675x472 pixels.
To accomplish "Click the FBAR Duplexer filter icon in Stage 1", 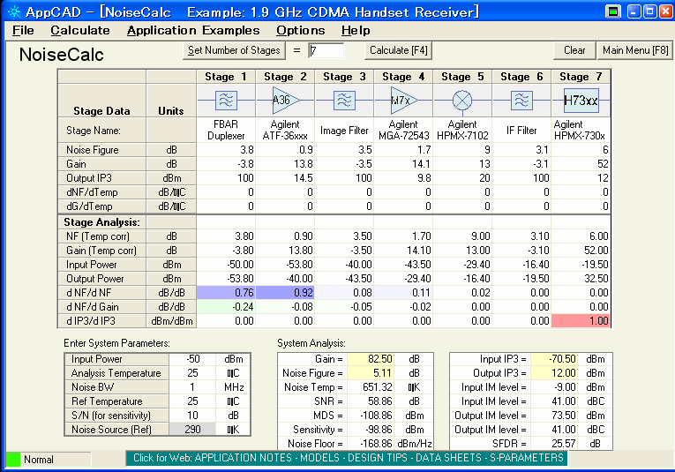I will [x=226, y=101].
